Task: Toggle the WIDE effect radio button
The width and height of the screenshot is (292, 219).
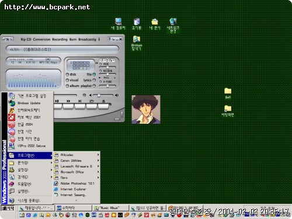Action: tap(100, 64)
